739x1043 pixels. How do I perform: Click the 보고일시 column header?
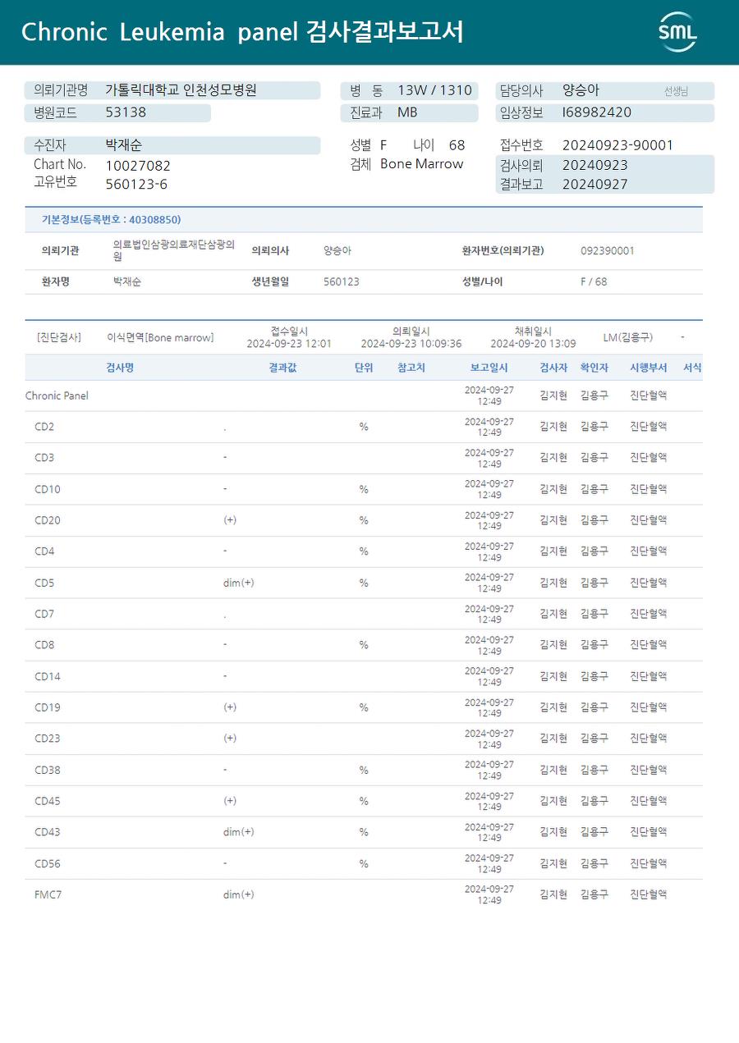(x=489, y=368)
